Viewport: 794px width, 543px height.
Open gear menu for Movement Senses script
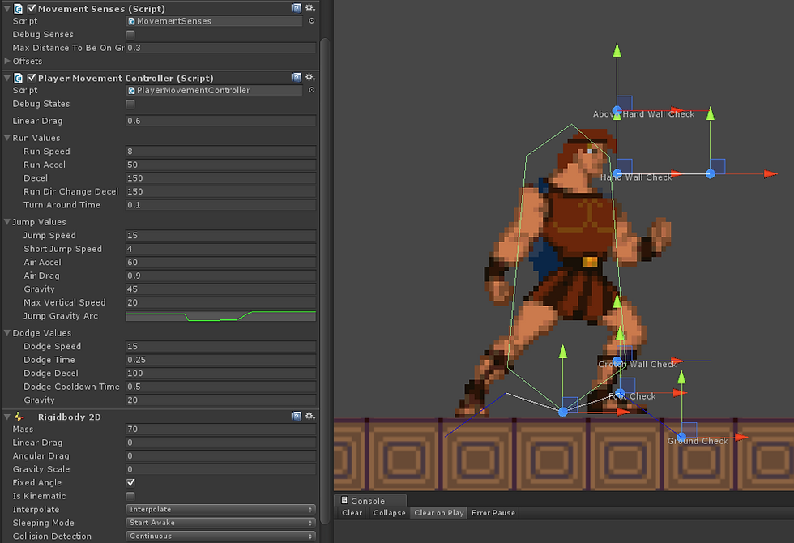click(x=310, y=8)
